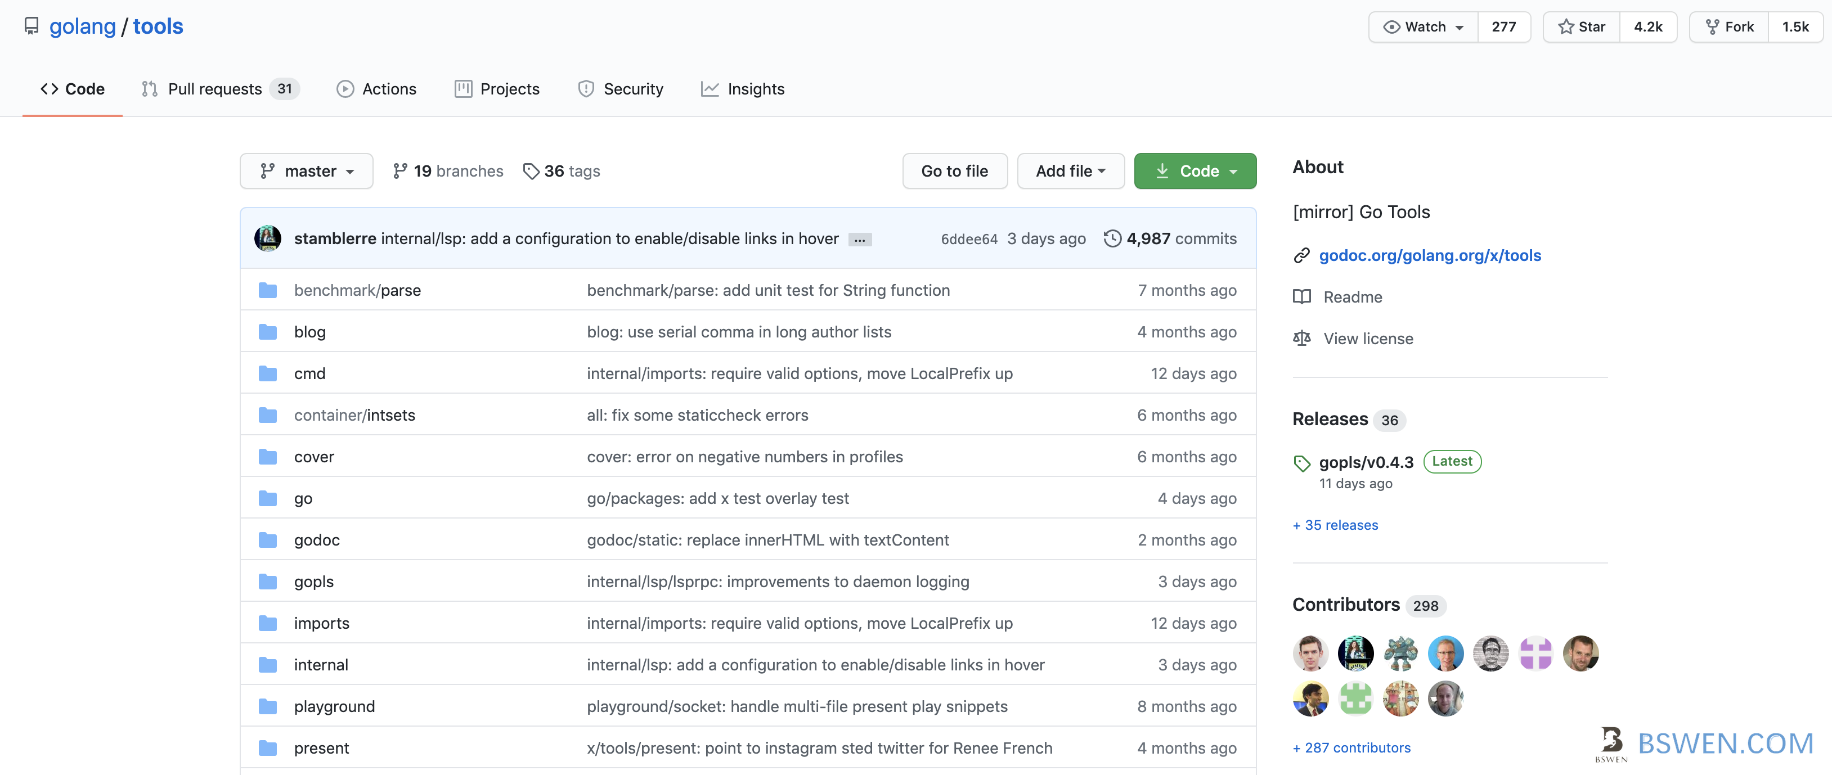Switch to the Code tab
Screen dimensions: 1832x775
(x=73, y=89)
